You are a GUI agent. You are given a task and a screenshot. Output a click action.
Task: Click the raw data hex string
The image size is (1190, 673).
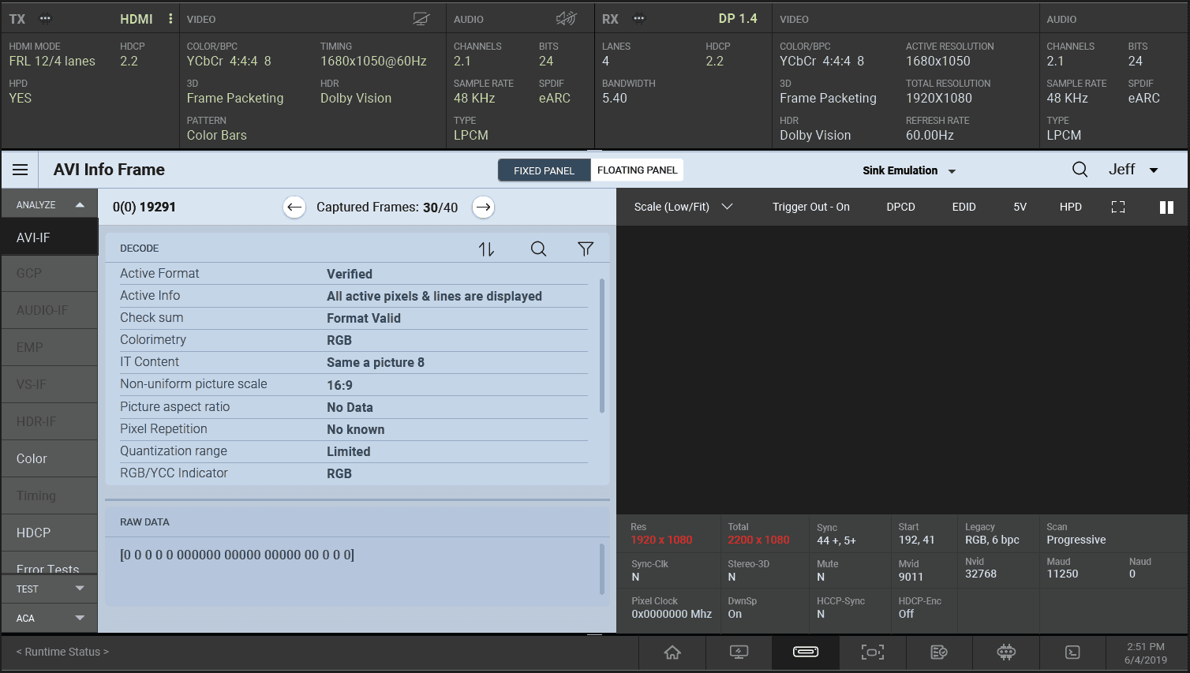237,555
